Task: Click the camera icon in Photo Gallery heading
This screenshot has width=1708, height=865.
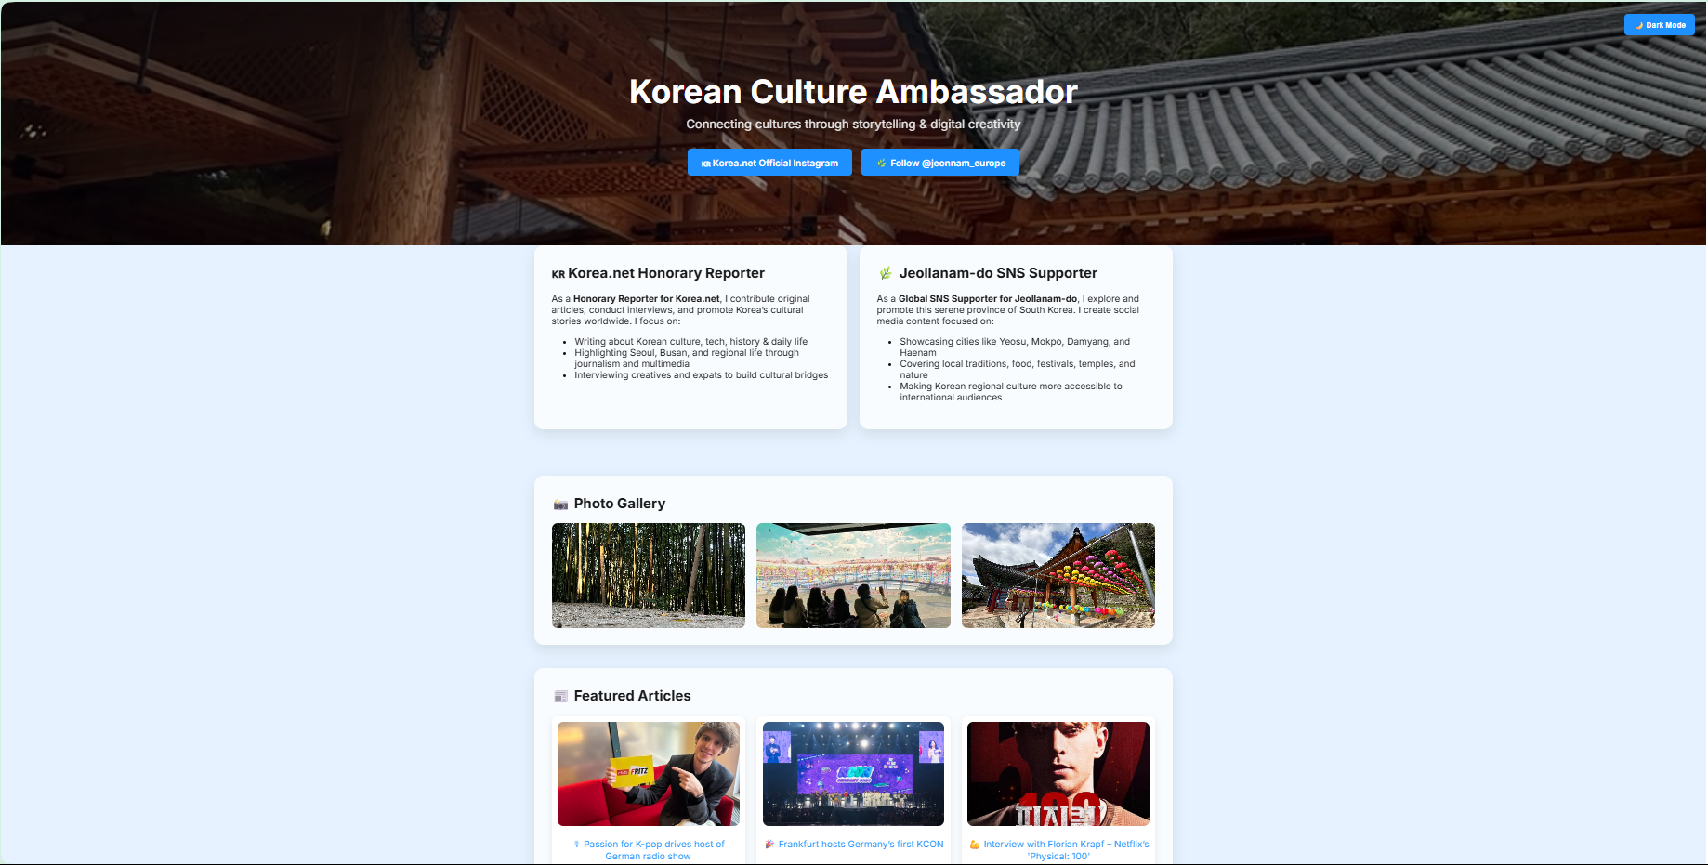Action: 560,504
